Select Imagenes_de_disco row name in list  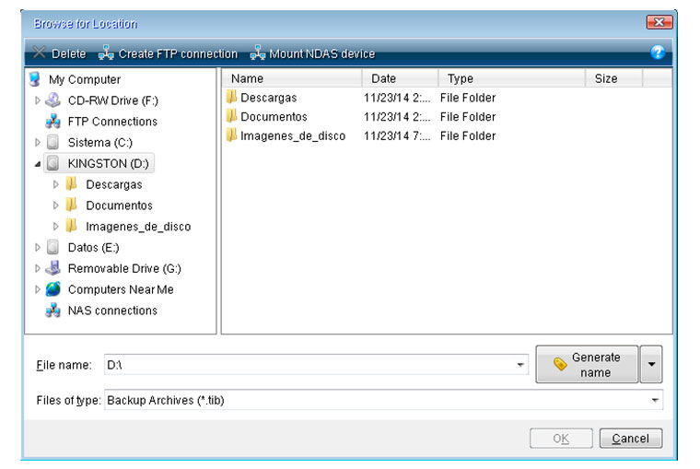pos(293,135)
